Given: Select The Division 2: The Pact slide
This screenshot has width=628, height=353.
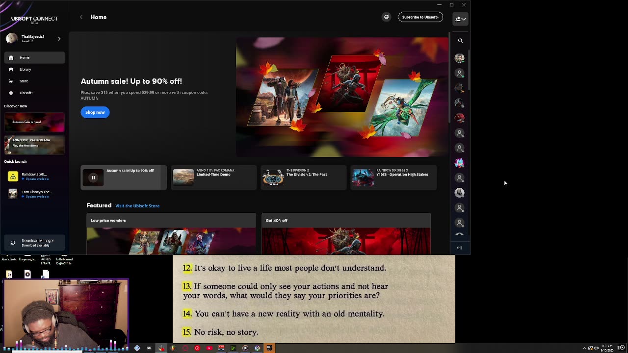Looking at the screenshot, I should click(x=303, y=177).
